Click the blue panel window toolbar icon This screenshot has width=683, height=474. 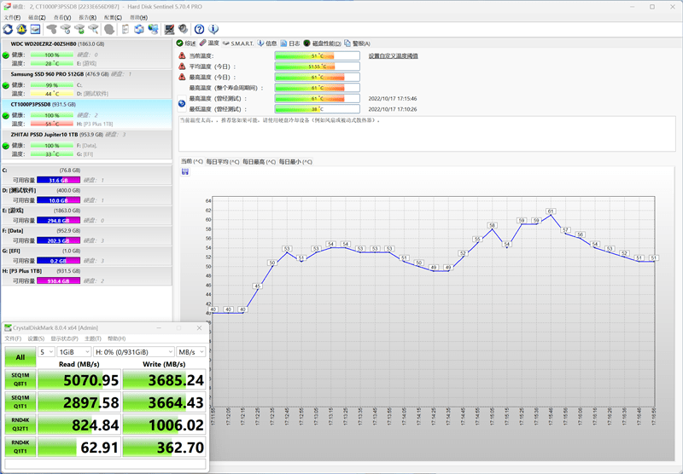point(35,29)
